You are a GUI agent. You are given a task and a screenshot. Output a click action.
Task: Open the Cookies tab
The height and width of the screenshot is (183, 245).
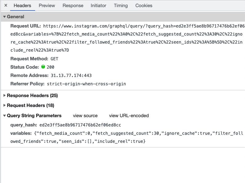(x=144, y=6)
